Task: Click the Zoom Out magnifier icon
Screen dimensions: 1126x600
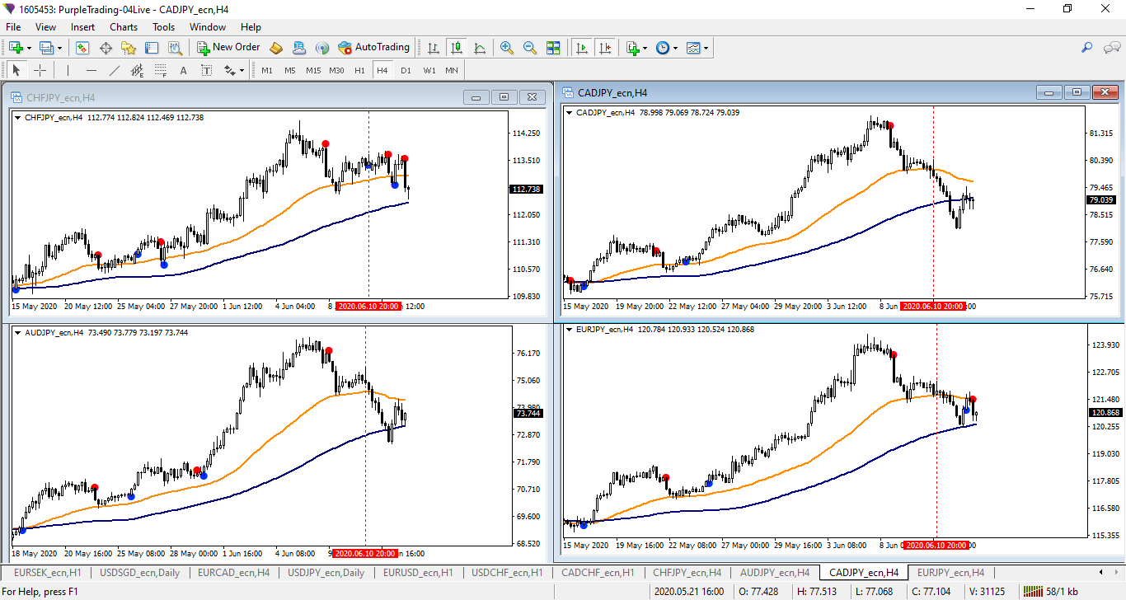Action: pos(529,48)
